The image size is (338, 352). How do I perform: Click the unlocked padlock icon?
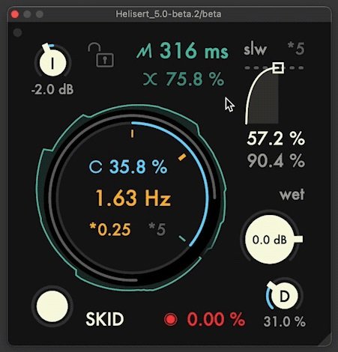(100, 55)
